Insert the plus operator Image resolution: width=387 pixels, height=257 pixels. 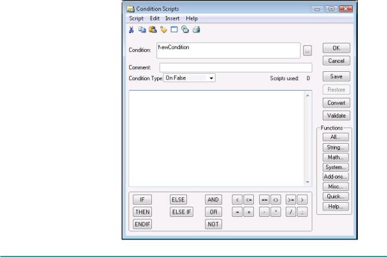click(x=249, y=212)
